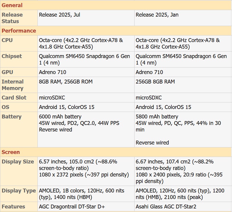Click the '256GB 8GB RAM' cell
The image size is (232, 212).
point(183,85)
